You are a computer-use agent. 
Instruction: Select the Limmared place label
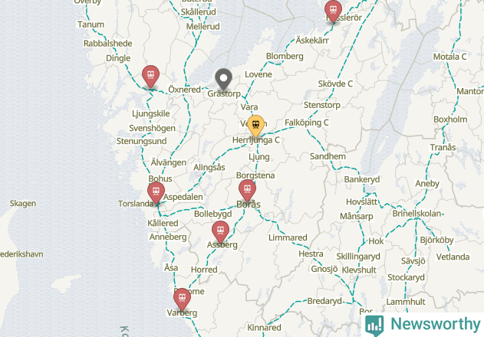pyautogui.click(x=288, y=237)
